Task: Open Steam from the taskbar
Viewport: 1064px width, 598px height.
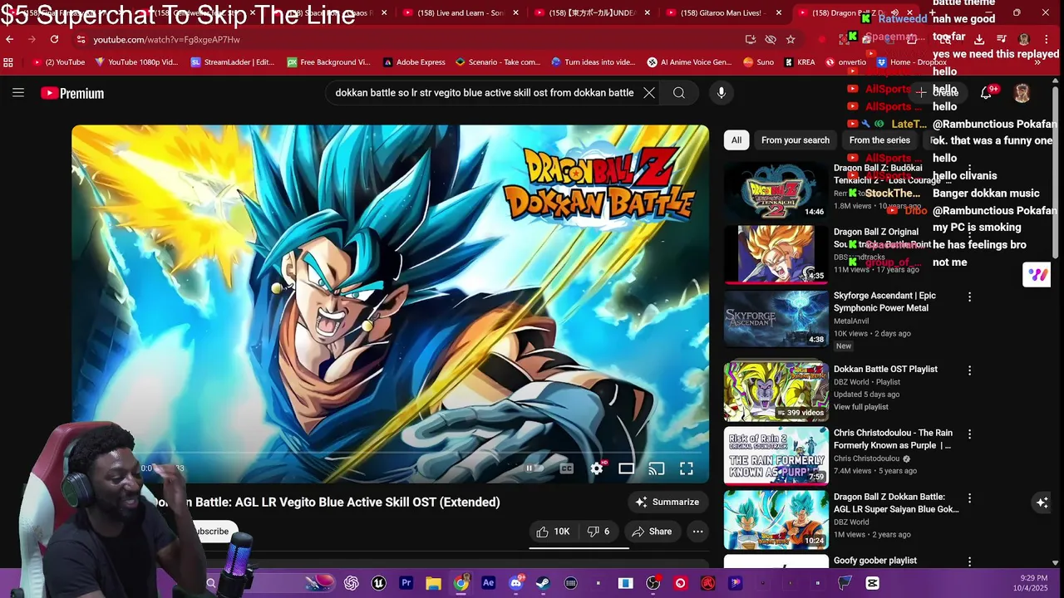Action: (x=543, y=583)
